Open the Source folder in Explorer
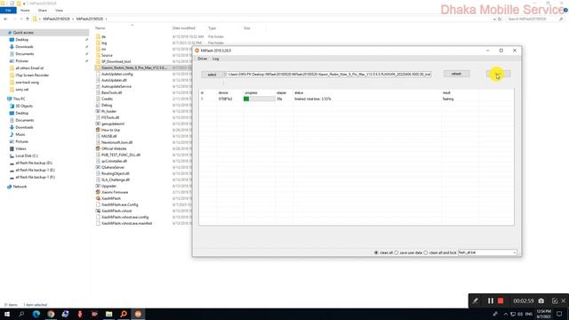This screenshot has height=320, width=569. (107, 55)
